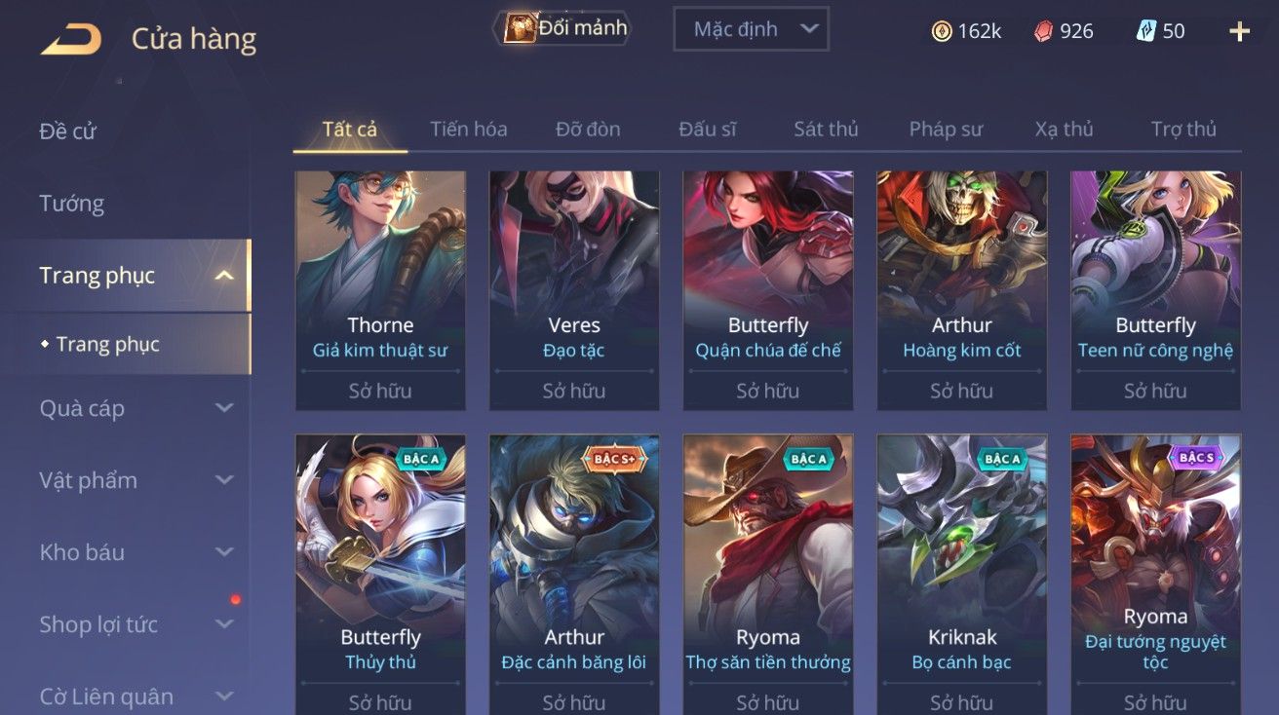This screenshot has width=1279, height=715.
Task: Open the Đề cử sidebar menu
Action: (67, 132)
